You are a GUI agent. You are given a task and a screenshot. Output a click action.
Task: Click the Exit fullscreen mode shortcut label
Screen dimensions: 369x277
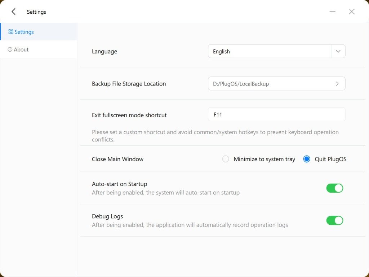pyautogui.click(x=129, y=115)
